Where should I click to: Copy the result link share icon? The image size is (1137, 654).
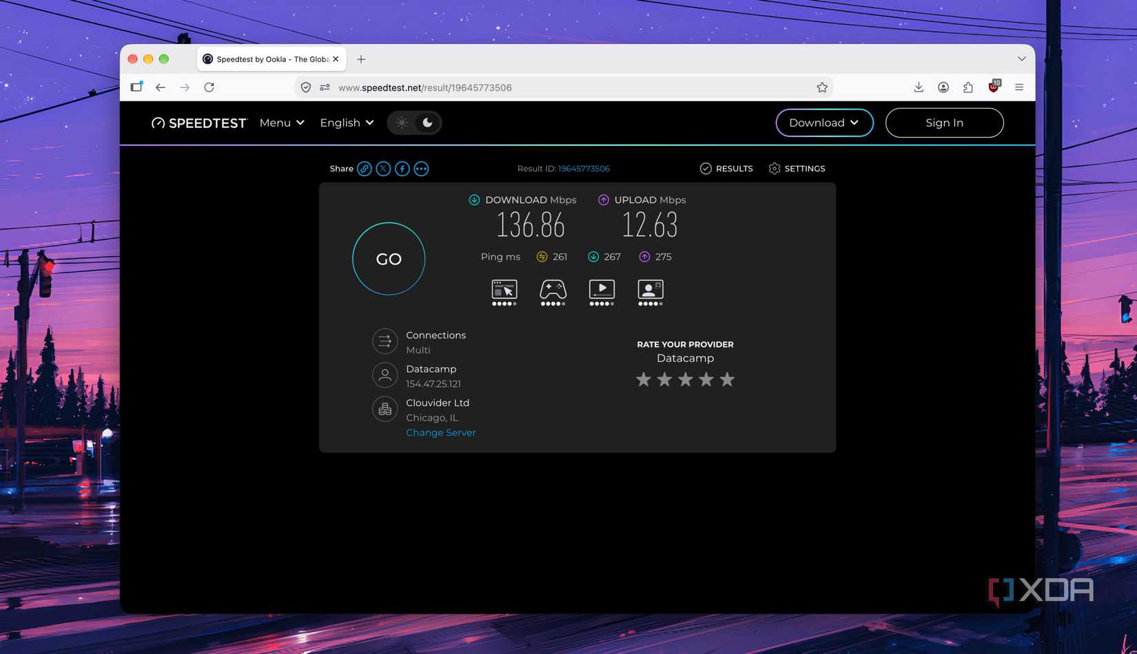[365, 169]
